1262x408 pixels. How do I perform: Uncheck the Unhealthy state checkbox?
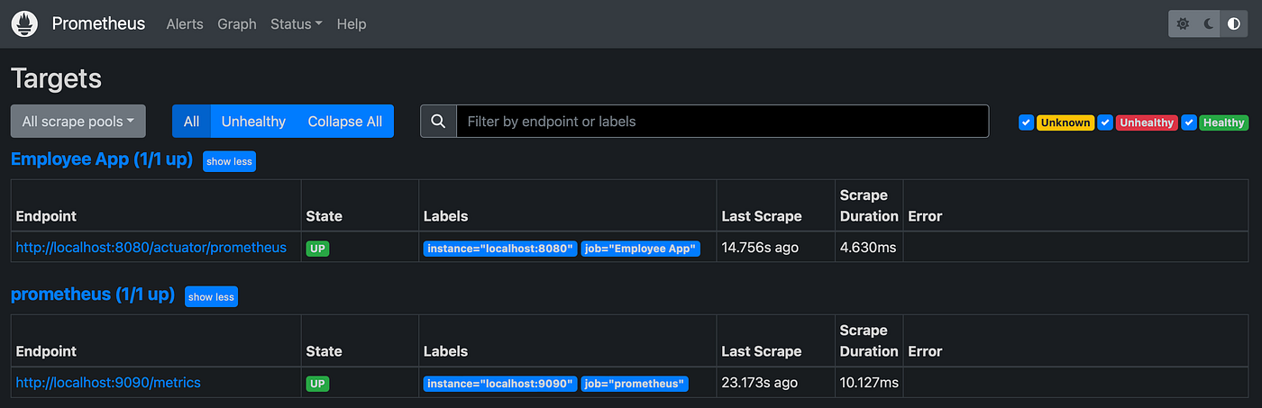click(x=1106, y=122)
